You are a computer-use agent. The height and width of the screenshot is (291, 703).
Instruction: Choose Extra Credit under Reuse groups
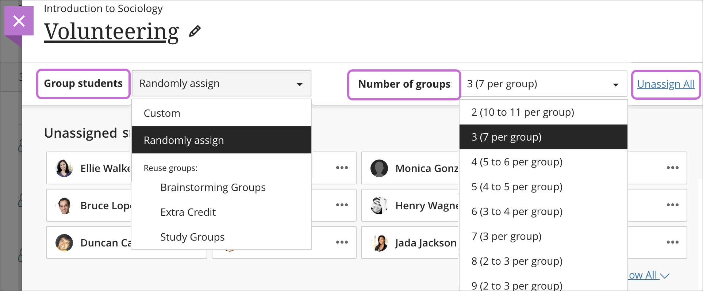(x=188, y=212)
